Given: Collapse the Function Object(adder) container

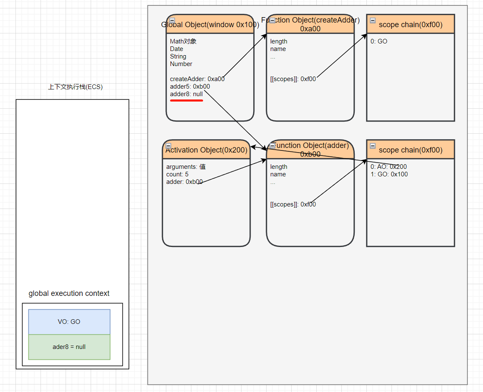Looking at the screenshot, I should pos(272,145).
